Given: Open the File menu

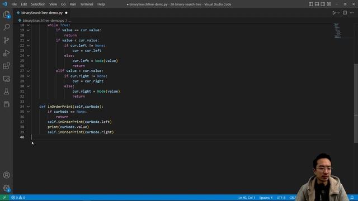Looking at the screenshot, I should [x=14, y=4].
